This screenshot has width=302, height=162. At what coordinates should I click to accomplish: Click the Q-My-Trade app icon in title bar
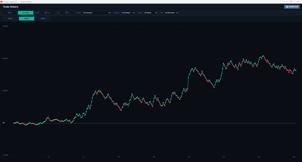click(2, 2)
